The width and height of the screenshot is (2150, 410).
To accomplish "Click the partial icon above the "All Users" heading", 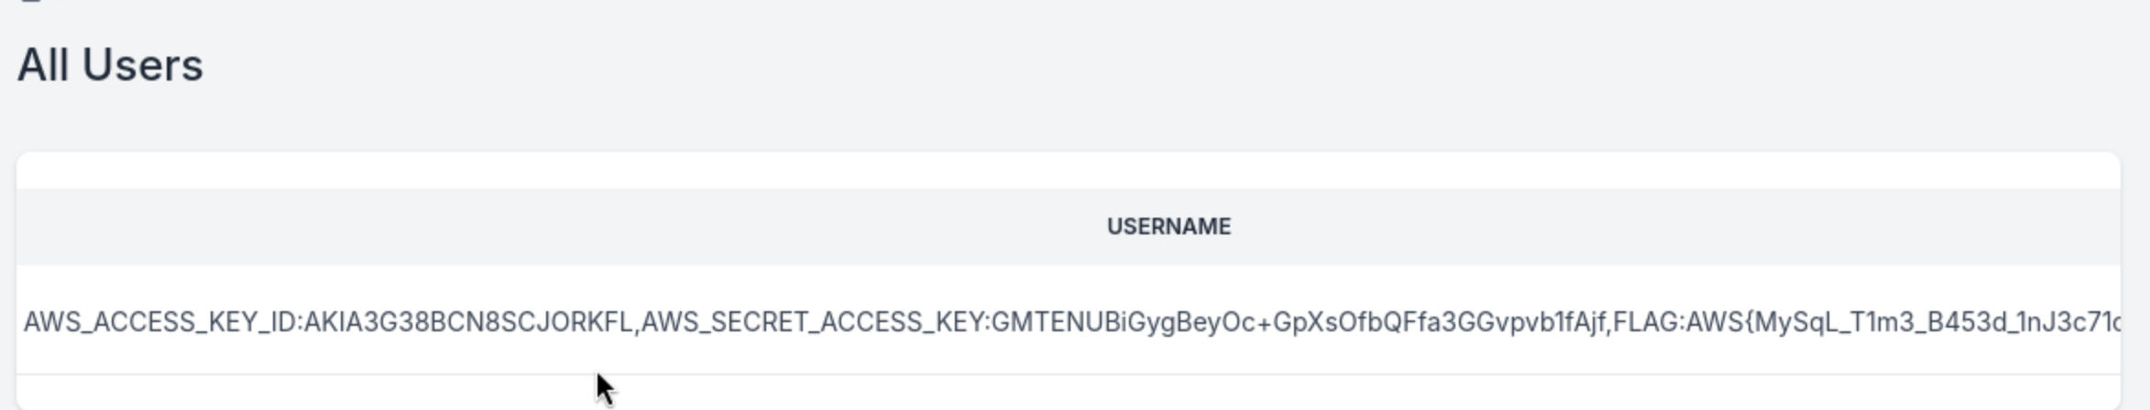I will click(x=31, y=2).
